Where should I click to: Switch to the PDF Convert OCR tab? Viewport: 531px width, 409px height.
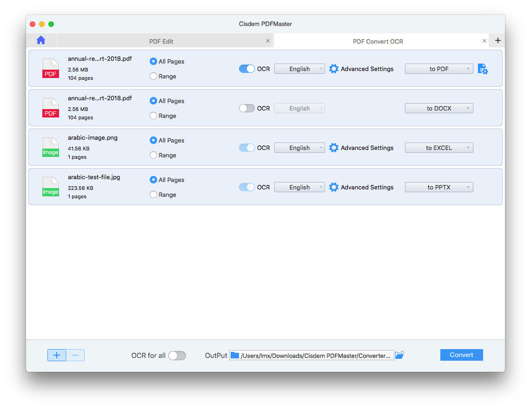[x=378, y=41]
